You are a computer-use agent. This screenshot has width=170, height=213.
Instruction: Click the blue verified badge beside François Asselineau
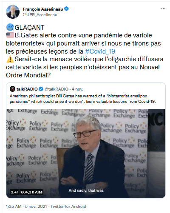pyautogui.click(x=66, y=9)
